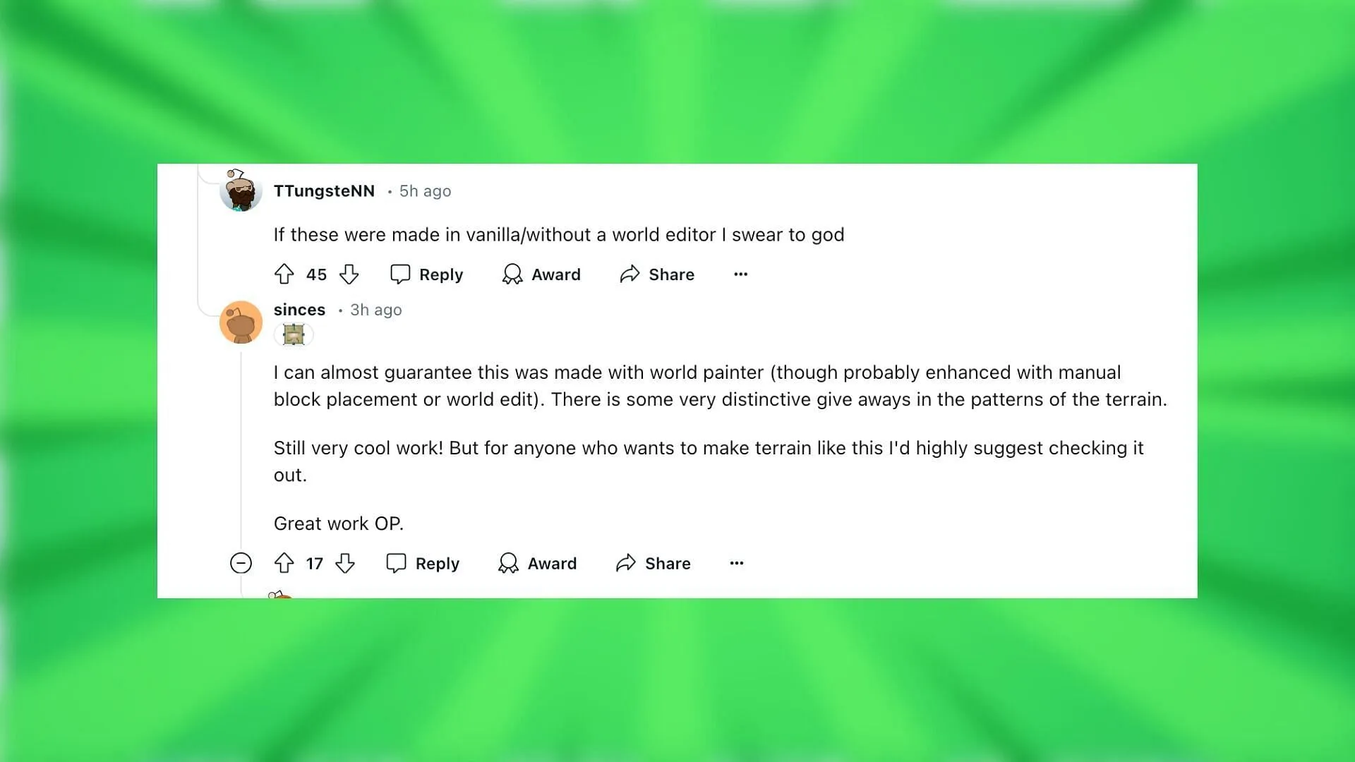Click the Award button on TTungsteNN's comment

541,274
